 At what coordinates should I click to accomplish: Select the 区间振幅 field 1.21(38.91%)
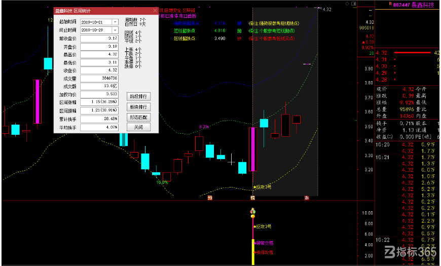pyautogui.click(x=99, y=110)
